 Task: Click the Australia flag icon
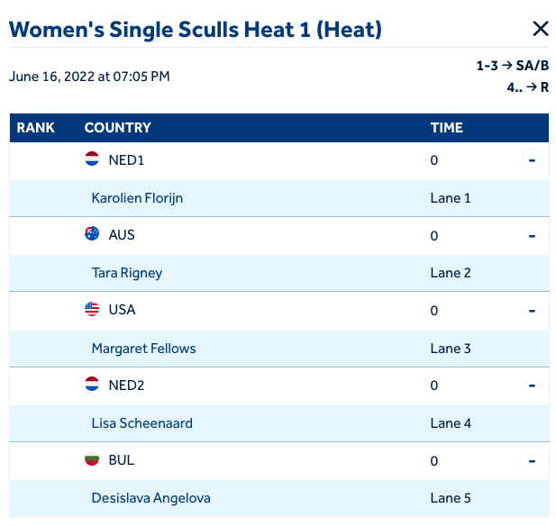tap(92, 234)
